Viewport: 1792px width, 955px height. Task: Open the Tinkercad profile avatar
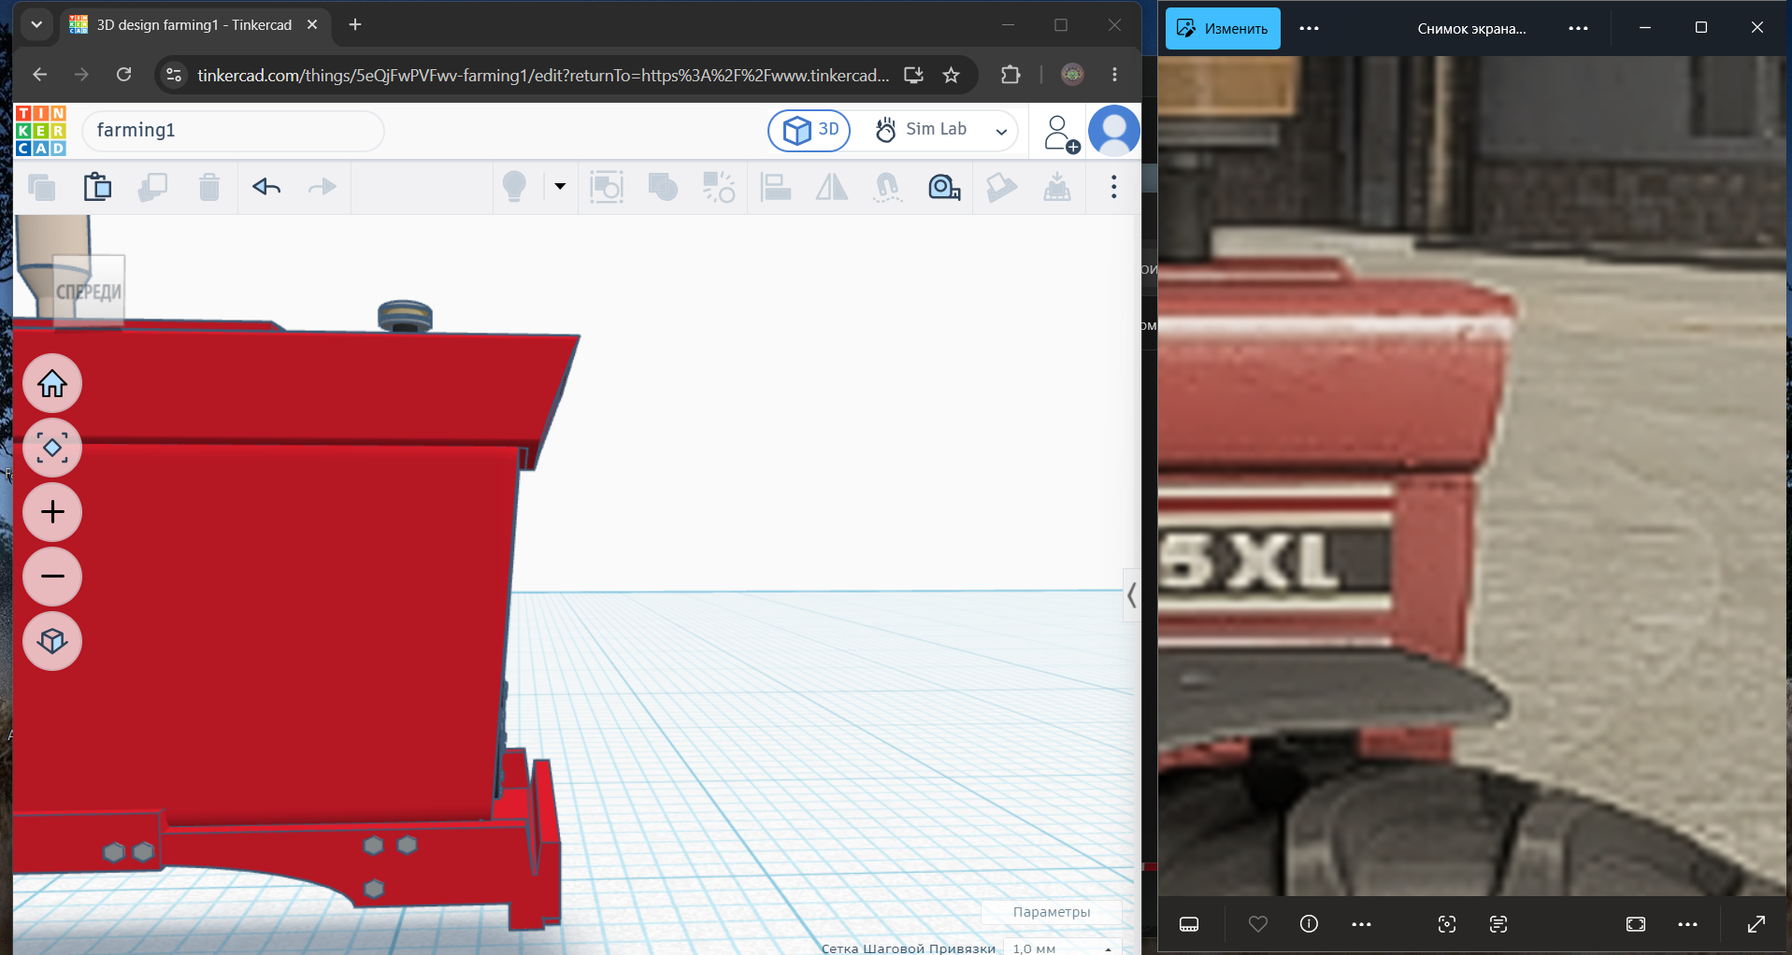(1114, 131)
